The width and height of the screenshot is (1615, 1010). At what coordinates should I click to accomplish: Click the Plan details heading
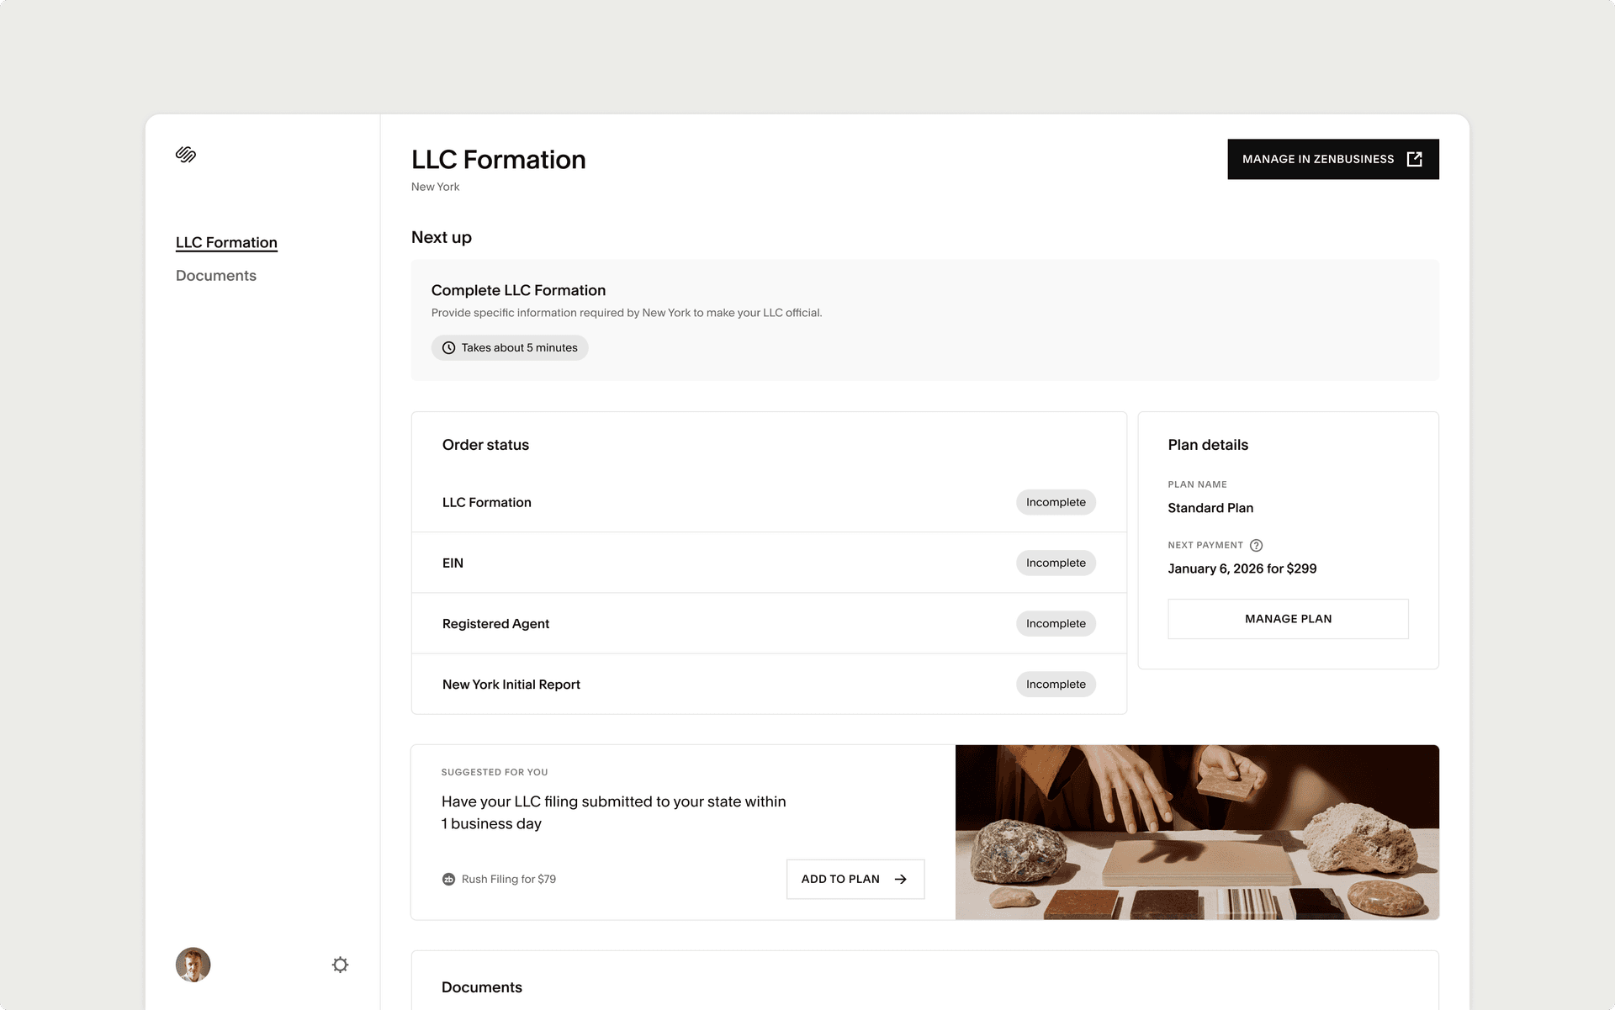tap(1208, 445)
